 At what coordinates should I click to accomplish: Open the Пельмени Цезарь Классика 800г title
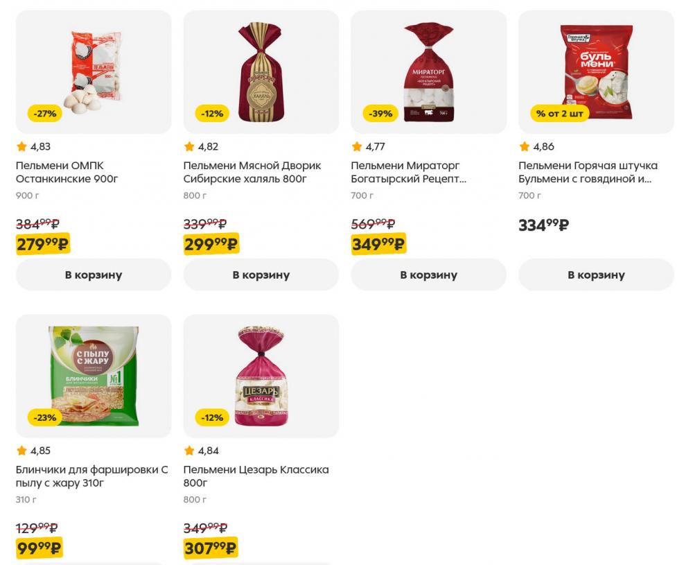[256, 476]
